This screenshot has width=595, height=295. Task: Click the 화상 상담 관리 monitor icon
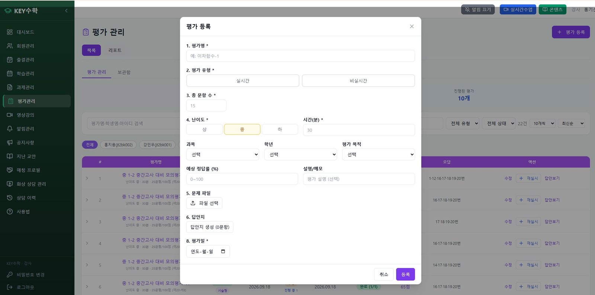[10, 184]
